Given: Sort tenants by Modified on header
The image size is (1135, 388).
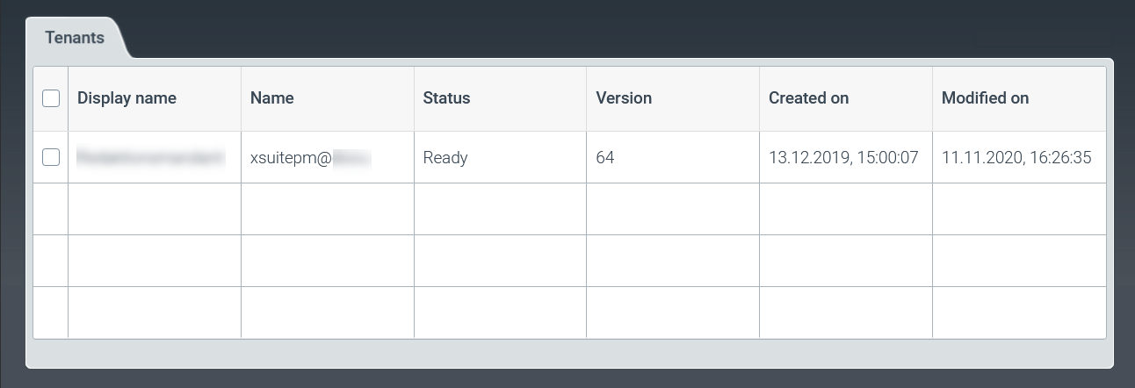Looking at the screenshot, I should pos(985,98).
